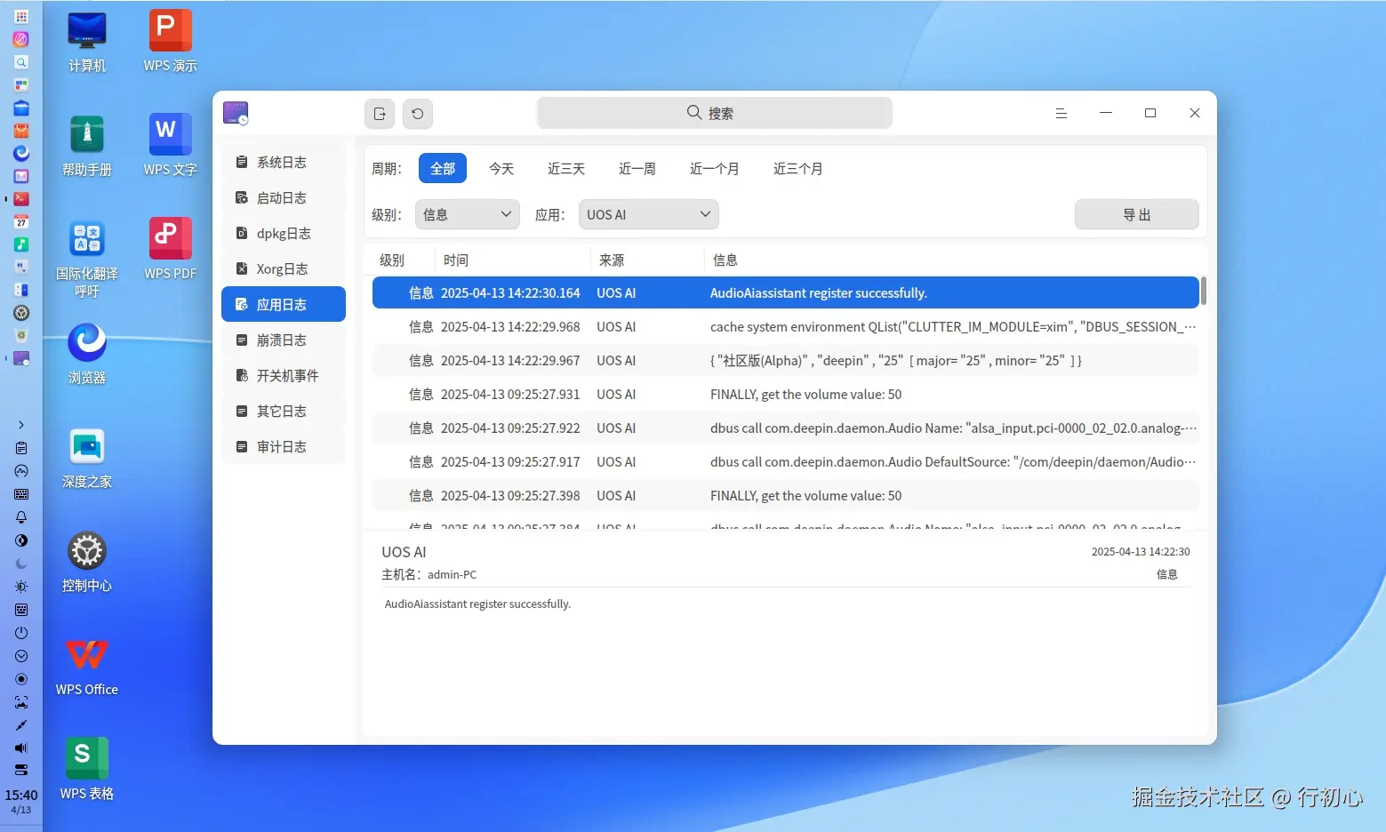
Task: Open the 帮助手册 desktop icon
Action: [87, 147]
